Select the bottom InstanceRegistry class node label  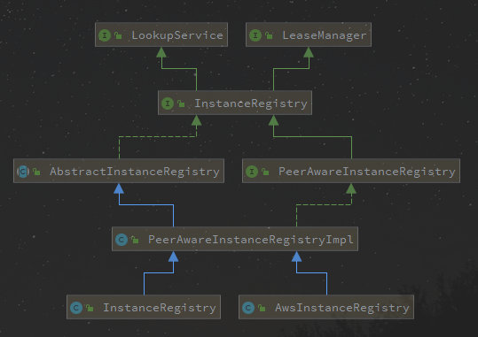[160, 308]
